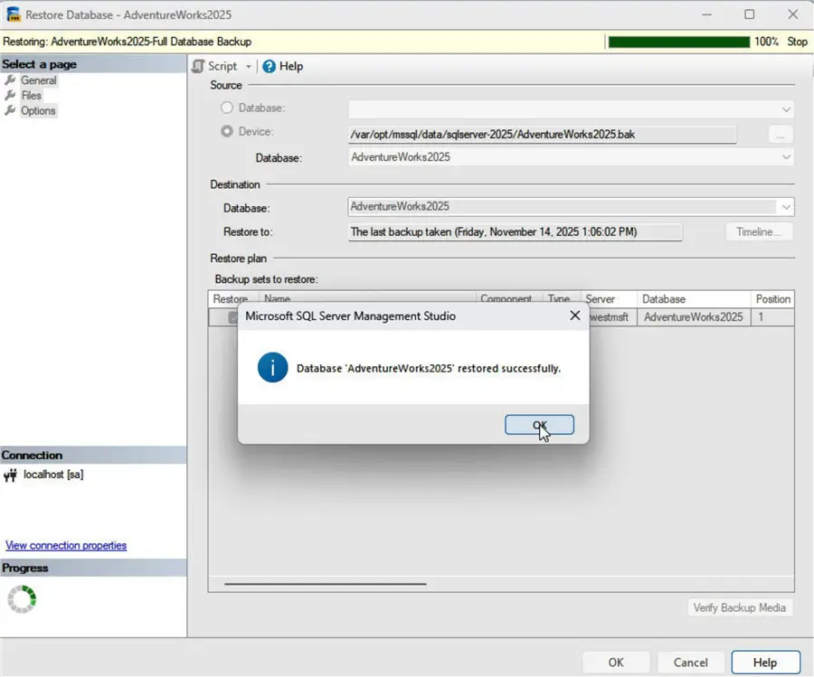Screen dimensions: 814x677
Task: Click the Position column header
Action: tap(772, 299)
